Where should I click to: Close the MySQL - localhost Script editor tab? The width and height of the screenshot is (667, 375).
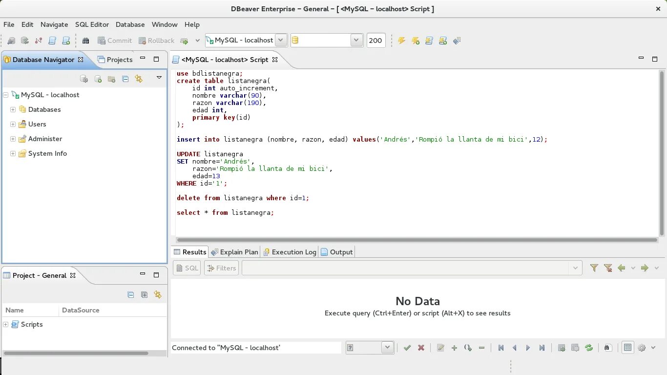275,60
